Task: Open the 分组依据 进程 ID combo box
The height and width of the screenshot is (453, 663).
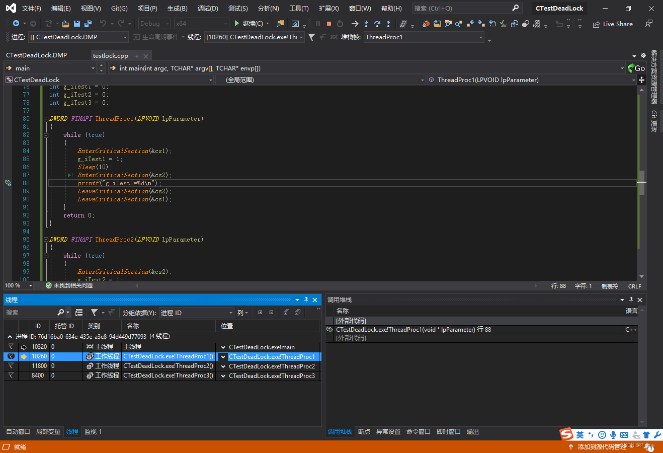Action: click(x=197, y=313)
